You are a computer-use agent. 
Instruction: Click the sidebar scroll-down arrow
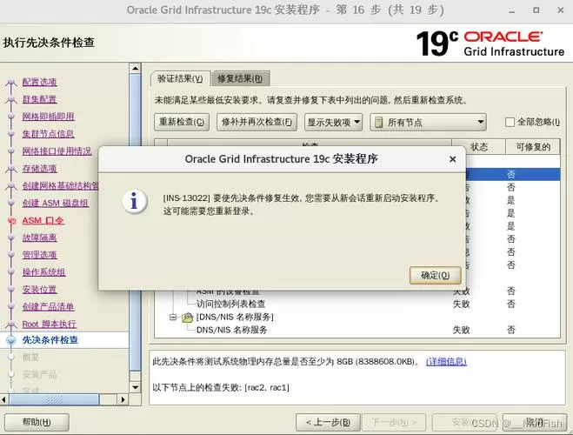click(136, 387)
